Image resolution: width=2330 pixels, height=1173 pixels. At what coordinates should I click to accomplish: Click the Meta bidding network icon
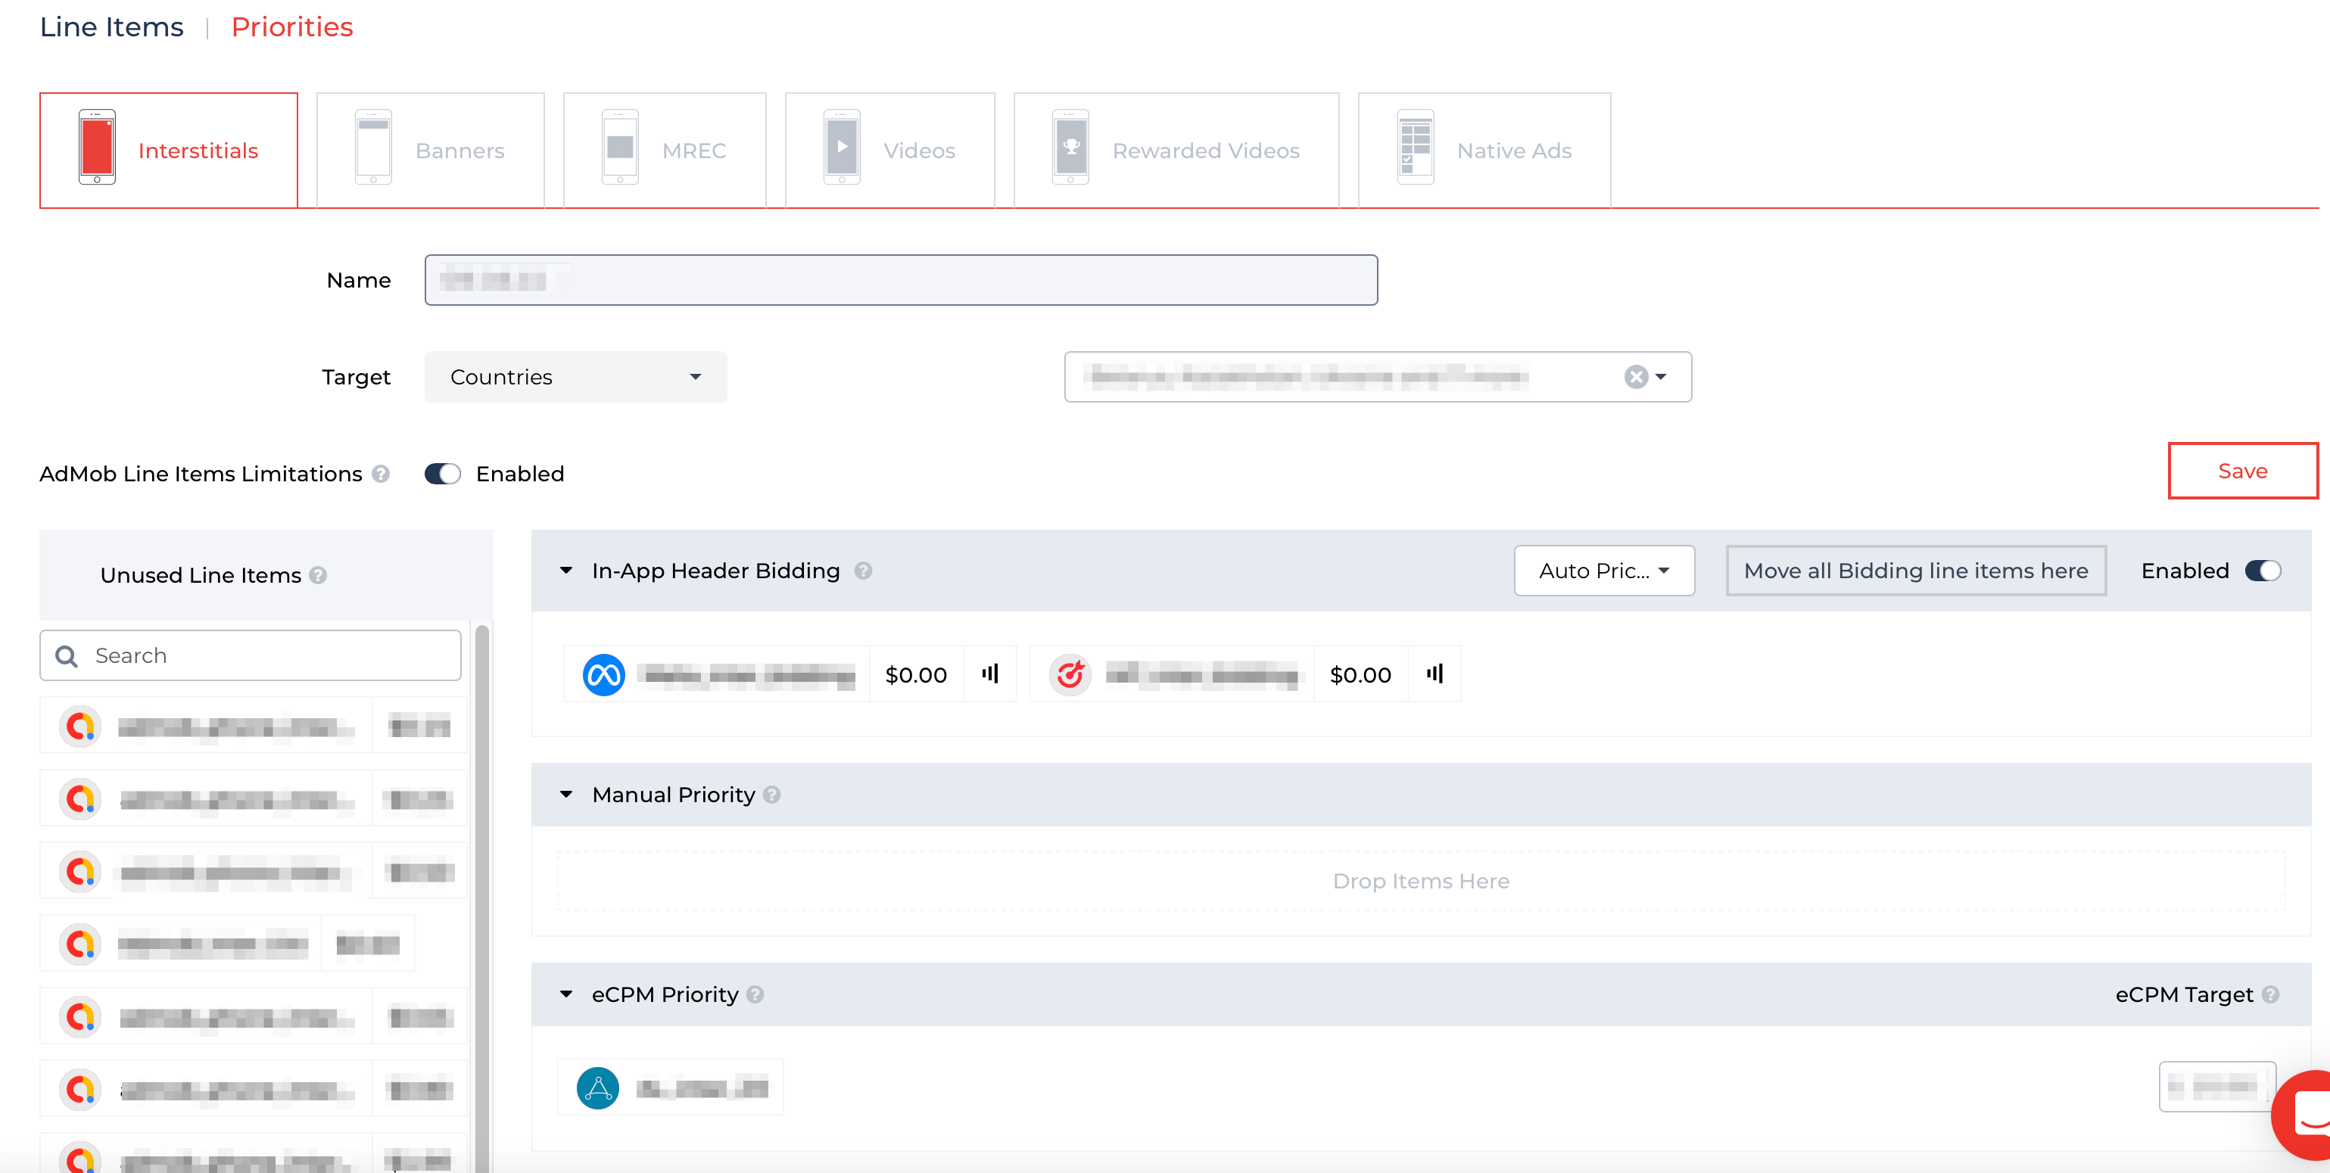[x=603, y=675]
